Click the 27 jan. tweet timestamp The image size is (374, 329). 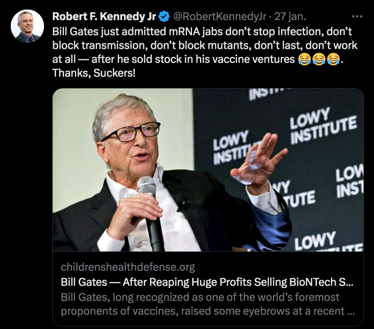click(290, 16)
